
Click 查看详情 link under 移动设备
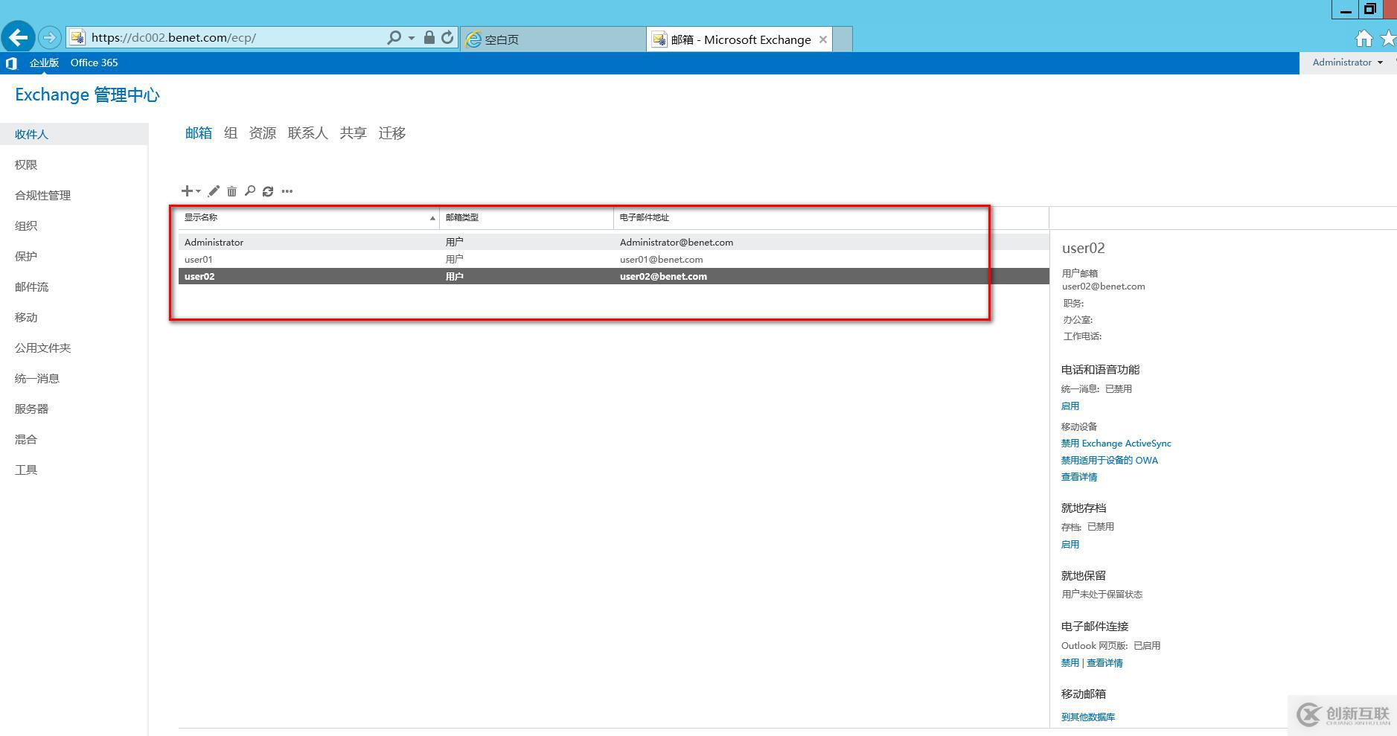click(x=1079, y=477)
